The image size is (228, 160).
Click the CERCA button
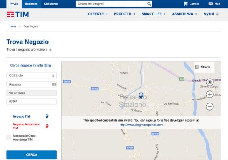[x=31, y=155]
